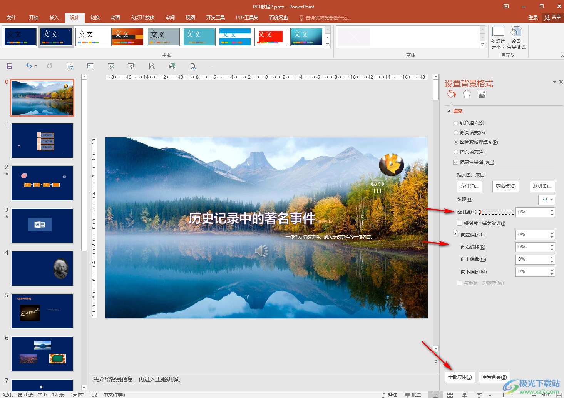Viewport: 564px width, 398px height.
Task: Click the greyed Redo icon
Action: (x=49, y=66)
